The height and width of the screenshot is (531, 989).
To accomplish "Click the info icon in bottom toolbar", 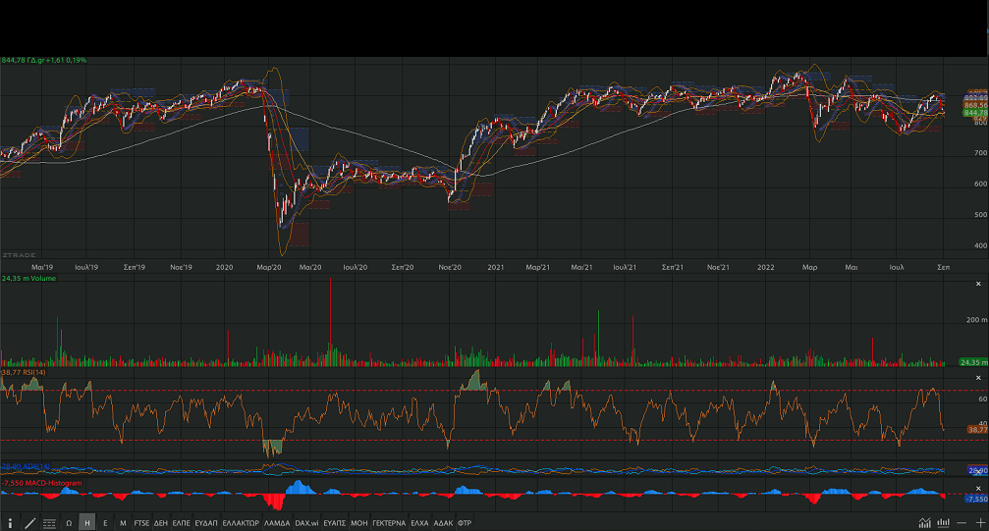I will pyautogui.click(x=10, y=523).
